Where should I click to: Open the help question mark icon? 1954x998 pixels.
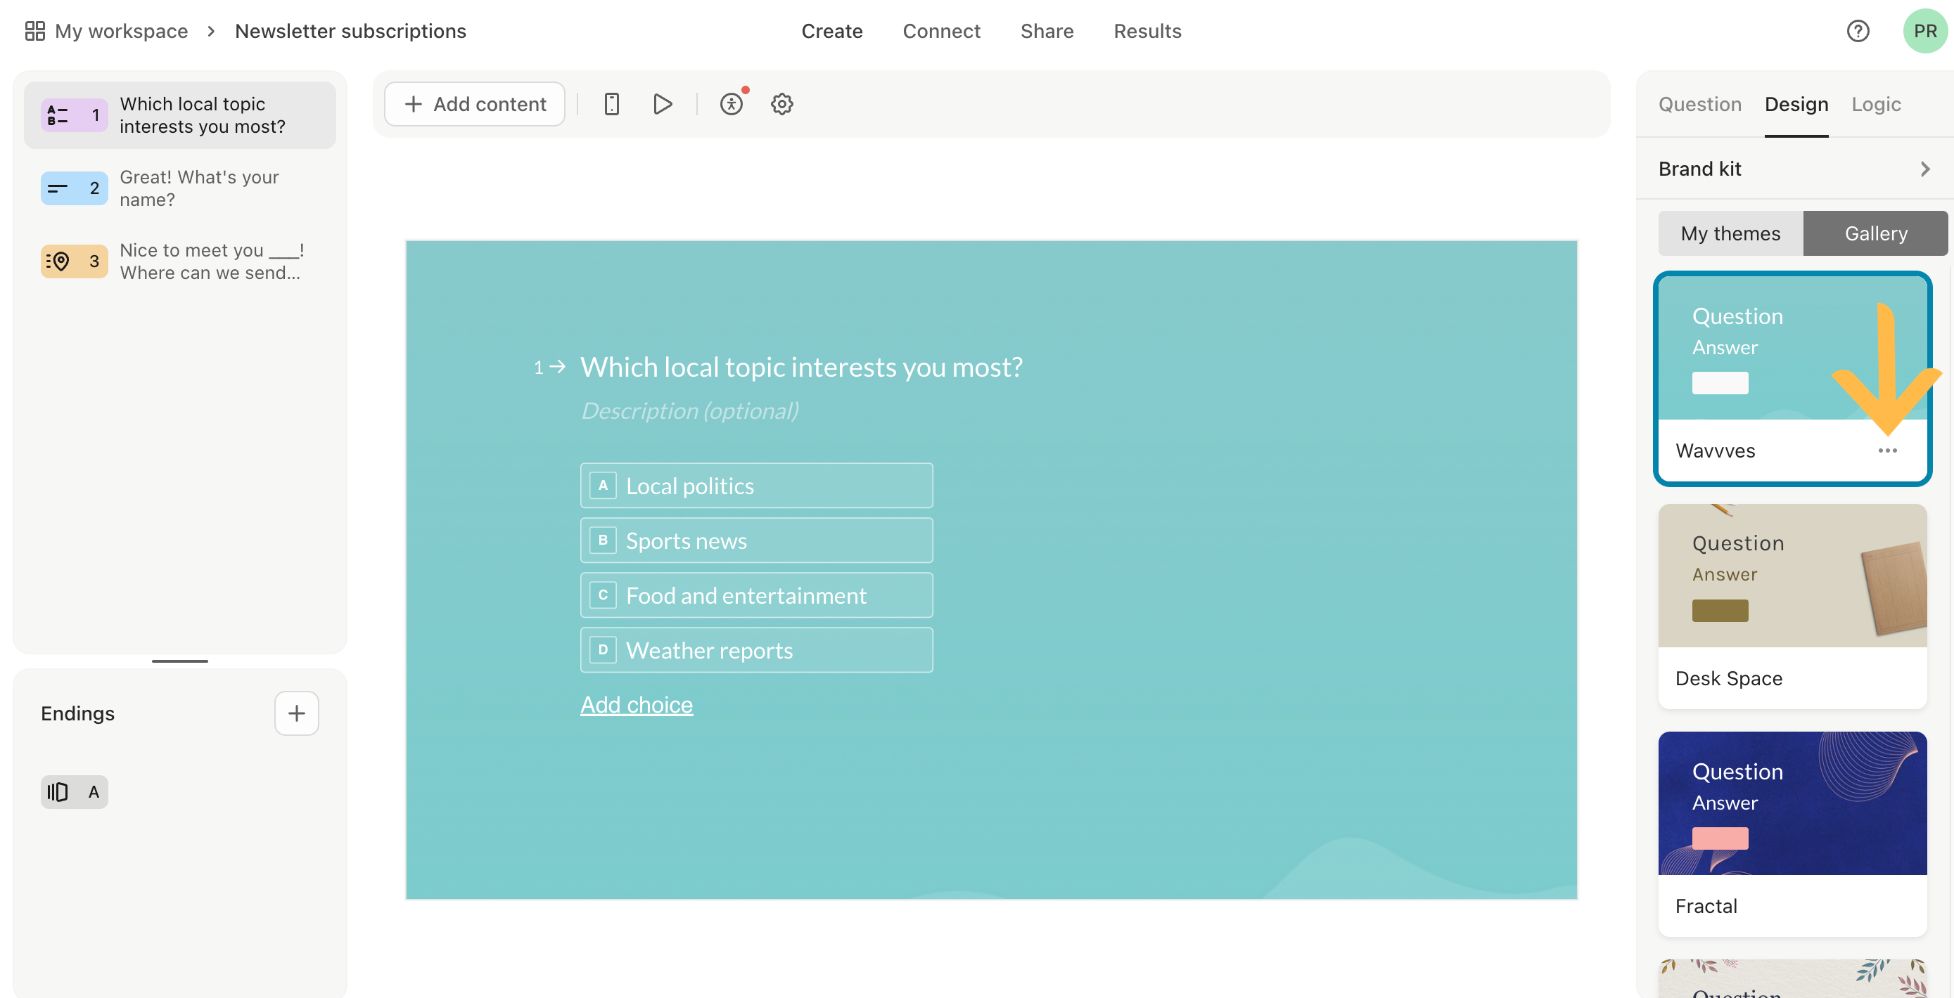pos(1858,31)
